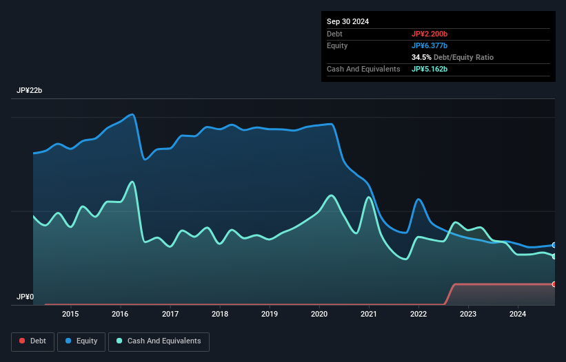This screenshot has width=566, height=362.
Task: Click Cash And Equivalents label in tooltip
Action: (x=363, y=69)
